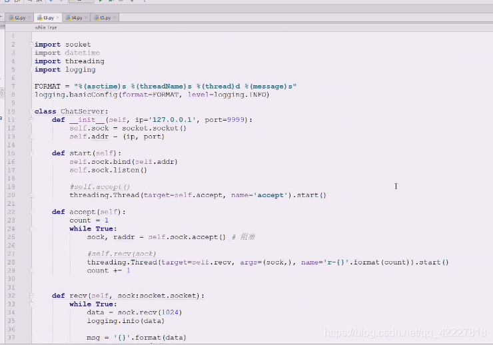The width and height of the screenshot is (493, 345).
Task: Click 'self.sock.bind(self.addr)' statement
Action: (x=123, y=162)
